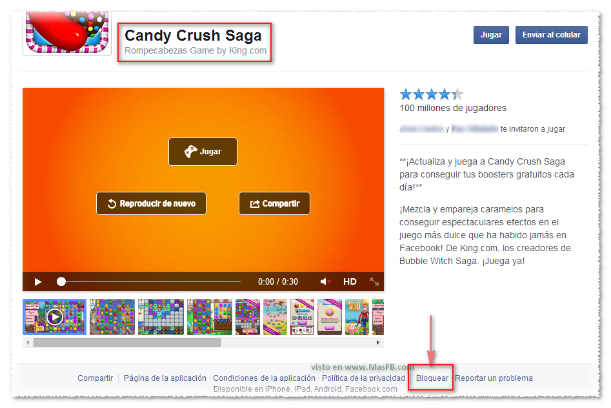The height and width of the screenshot is (408, 611).
Task: Click the video seek bar track
Action: 152,281
